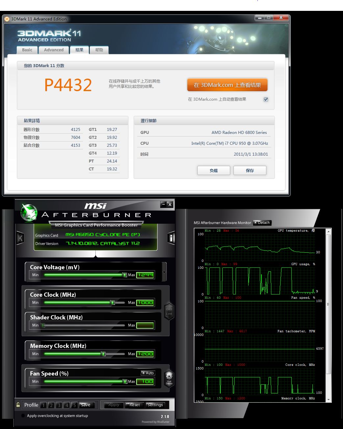343x429 pixels.
Task: Open the 结果 tab in 3DMark
Action: 79,50
